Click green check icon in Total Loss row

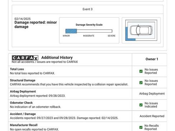coord(141,71)
